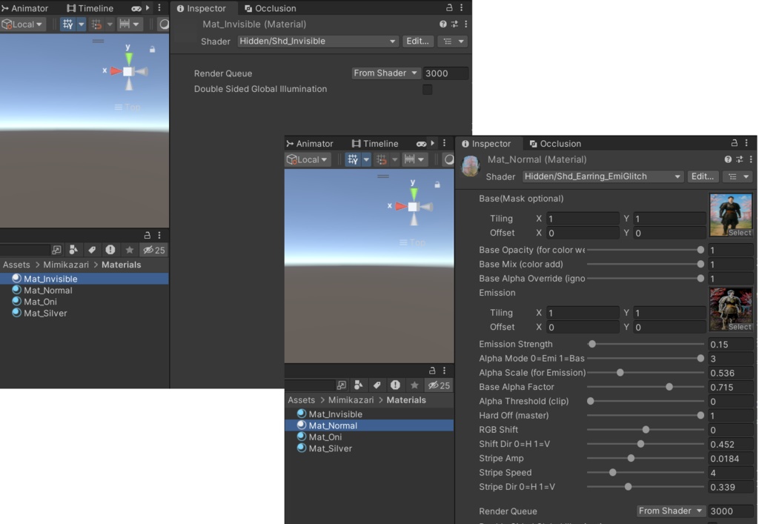Select Hidden/Shd_Invisible shader dropdown
The height and width of the screenshot is (524, 759).
(x=317, y=41)
